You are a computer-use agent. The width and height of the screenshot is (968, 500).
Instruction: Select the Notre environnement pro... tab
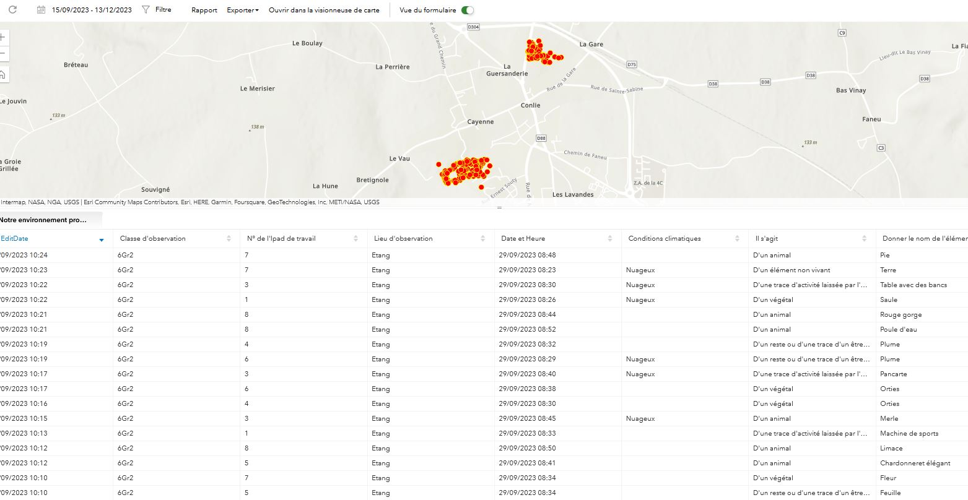[45, 220]
